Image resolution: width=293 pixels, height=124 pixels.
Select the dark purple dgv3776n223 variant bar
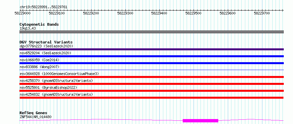151,49
